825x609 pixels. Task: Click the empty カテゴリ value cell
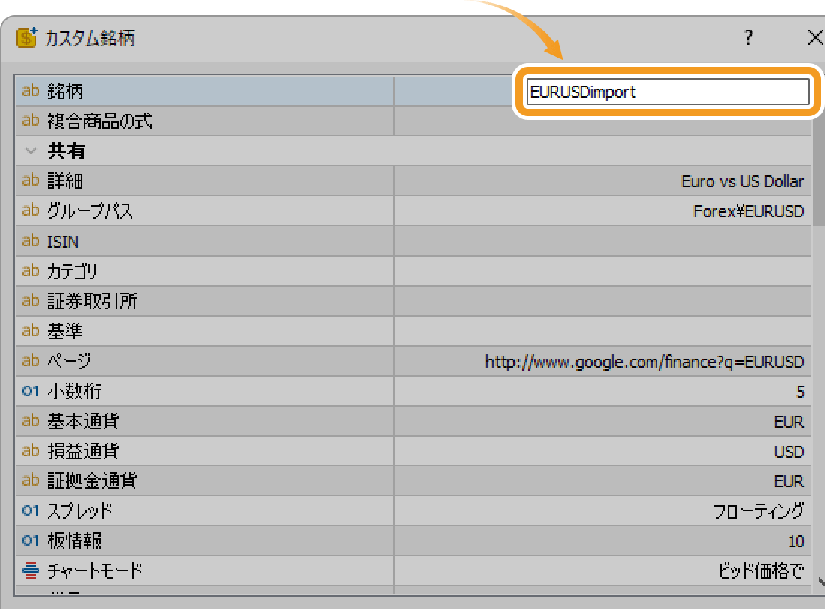[x=602, y=271]
